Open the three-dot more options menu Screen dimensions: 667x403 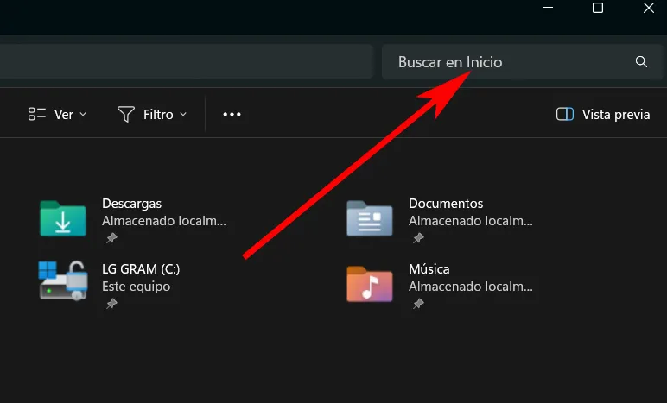point(232,114)
